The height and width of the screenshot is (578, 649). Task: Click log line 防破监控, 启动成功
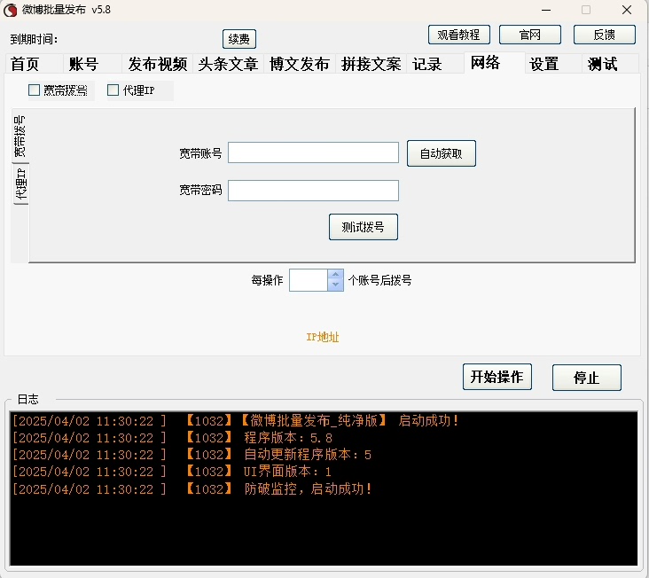click(x=192, y=489)
